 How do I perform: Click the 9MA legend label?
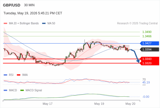click(25, 75)
